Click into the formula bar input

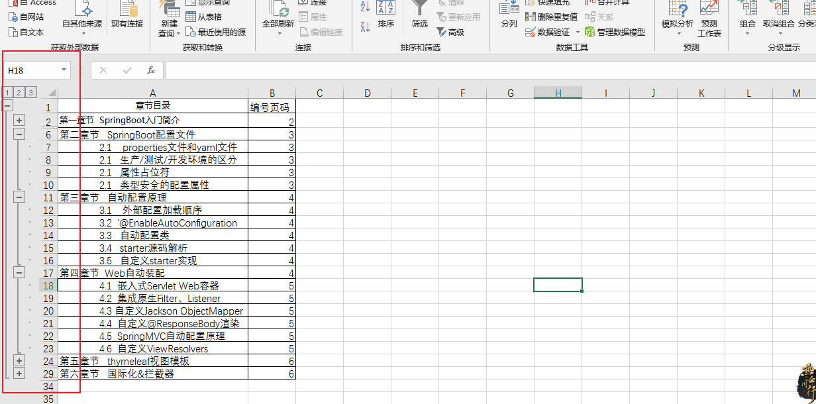point(490,70)
